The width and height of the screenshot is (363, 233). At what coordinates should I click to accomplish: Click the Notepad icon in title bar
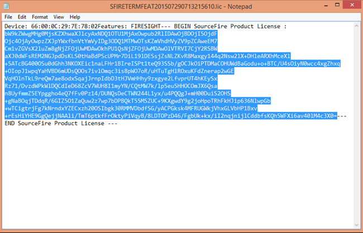click(x=6, y=6)
